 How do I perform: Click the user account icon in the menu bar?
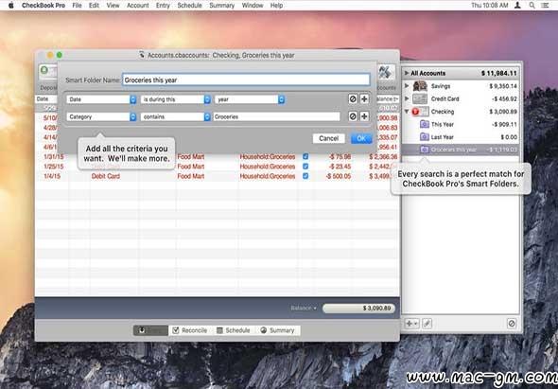click(518, 6)
